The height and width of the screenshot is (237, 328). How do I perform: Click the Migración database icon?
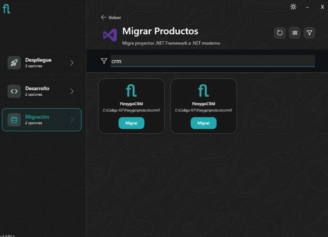click(14, 120)
